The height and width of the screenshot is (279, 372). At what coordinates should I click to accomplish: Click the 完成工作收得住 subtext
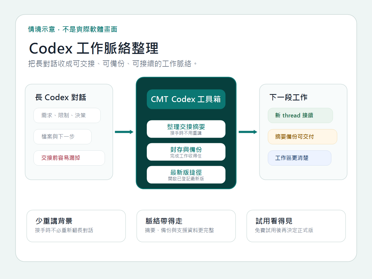tap(186, 156)
